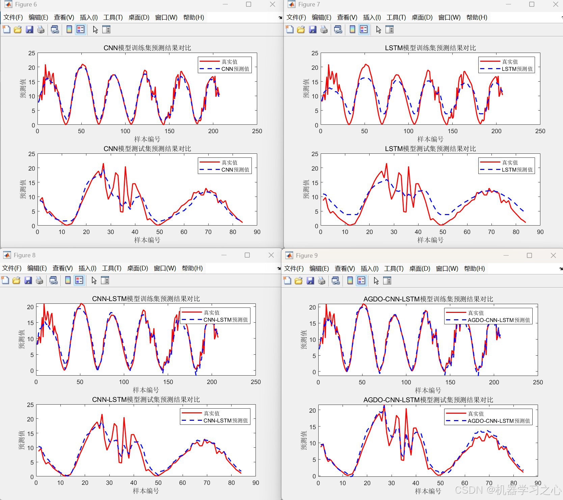Click the link plot icon in Figure 7

pyautogui.click(x=338, y=30)
